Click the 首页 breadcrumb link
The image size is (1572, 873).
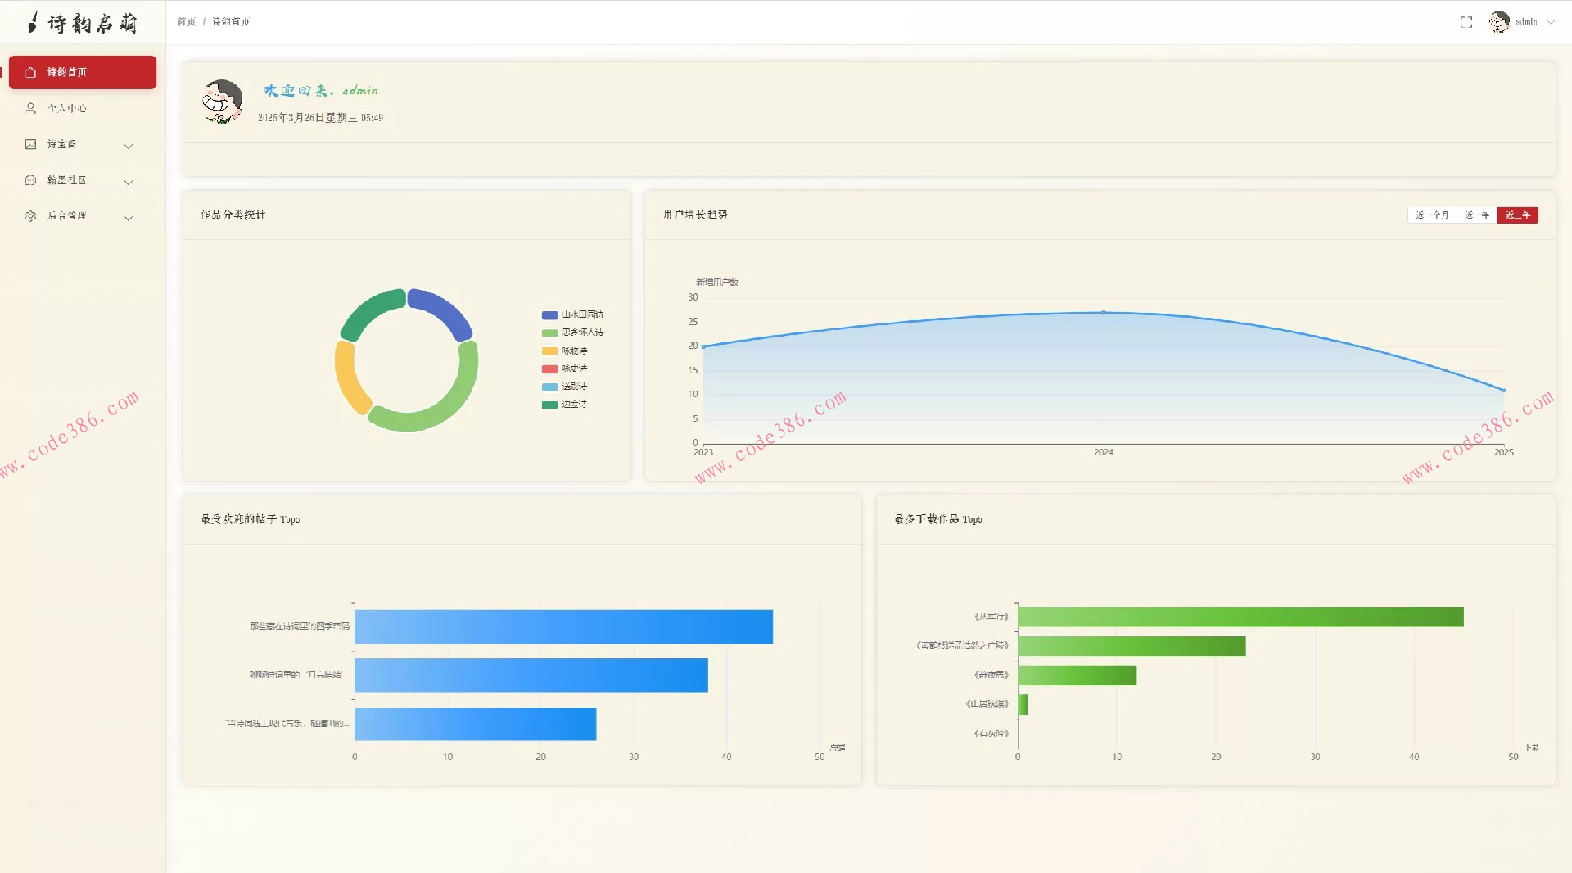(186, 22)
